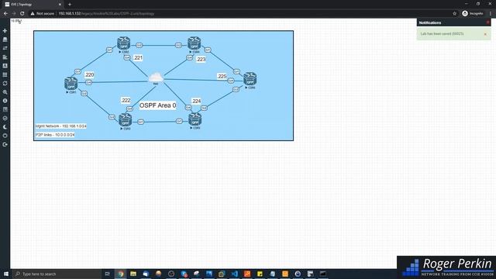Screen dimensions: 496x279
Task: Click the Close lab power icon
Action: (5, 136)
